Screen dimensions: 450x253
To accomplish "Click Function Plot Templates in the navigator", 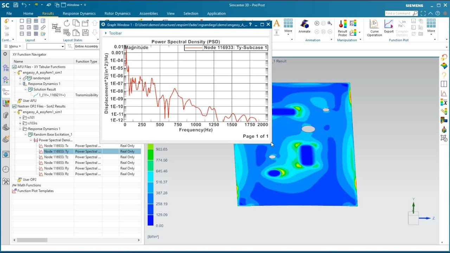I will coord(36,191).
